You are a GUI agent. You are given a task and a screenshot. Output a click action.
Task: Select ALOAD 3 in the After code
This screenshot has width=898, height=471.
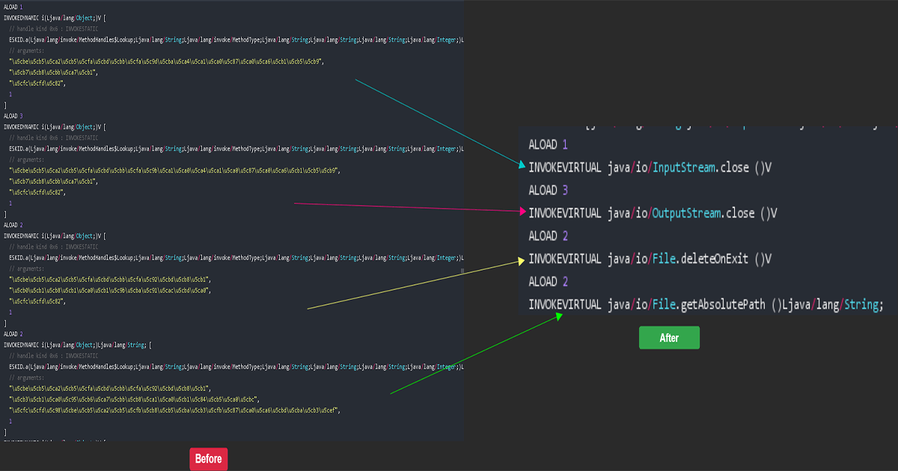pos(548,190)
